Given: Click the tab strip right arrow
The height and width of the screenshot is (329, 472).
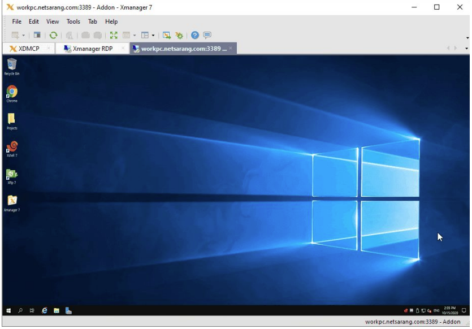Looking at the screenshot, I should point(456,48).
